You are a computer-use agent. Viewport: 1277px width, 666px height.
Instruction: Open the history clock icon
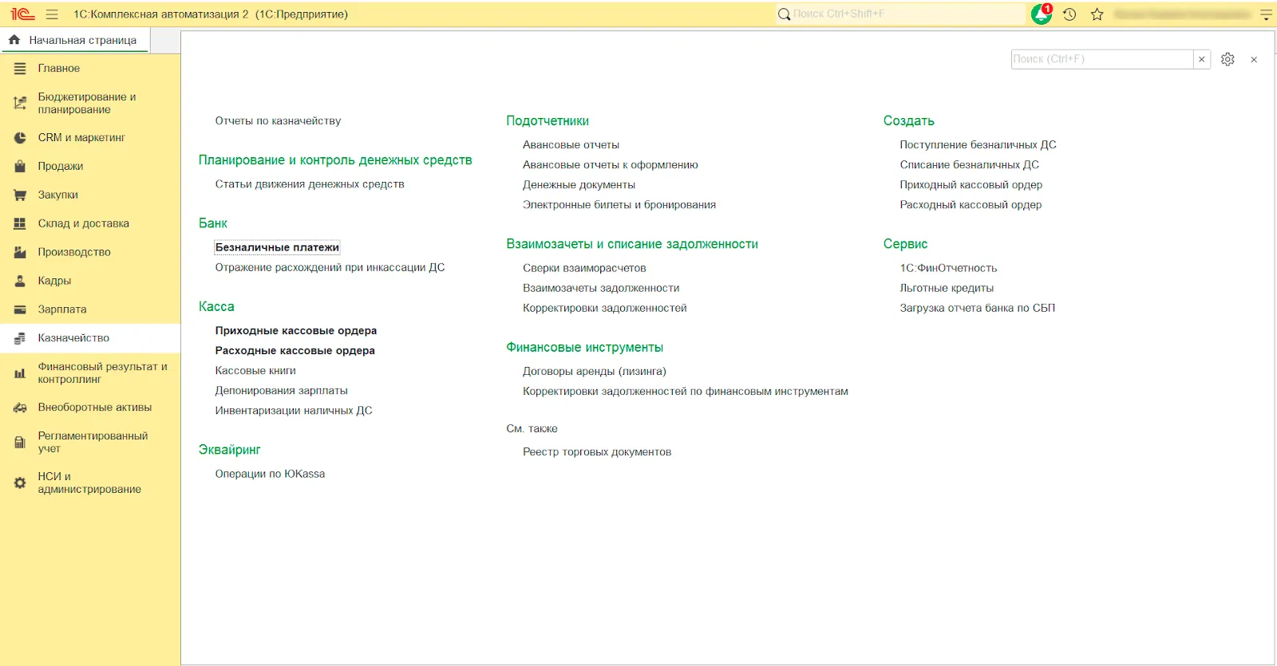coord(1069,14)
